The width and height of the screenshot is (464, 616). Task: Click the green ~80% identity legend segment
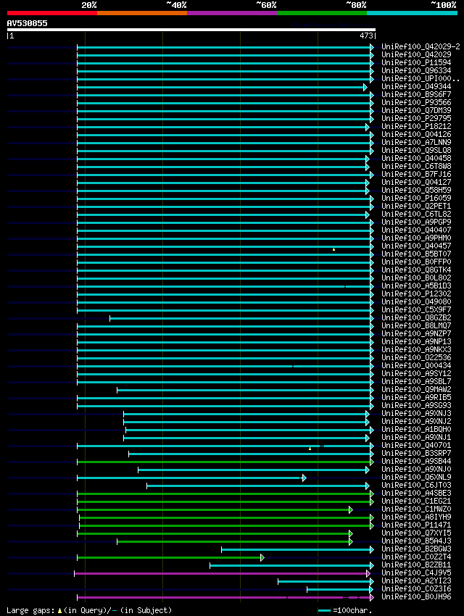(322, 13)
